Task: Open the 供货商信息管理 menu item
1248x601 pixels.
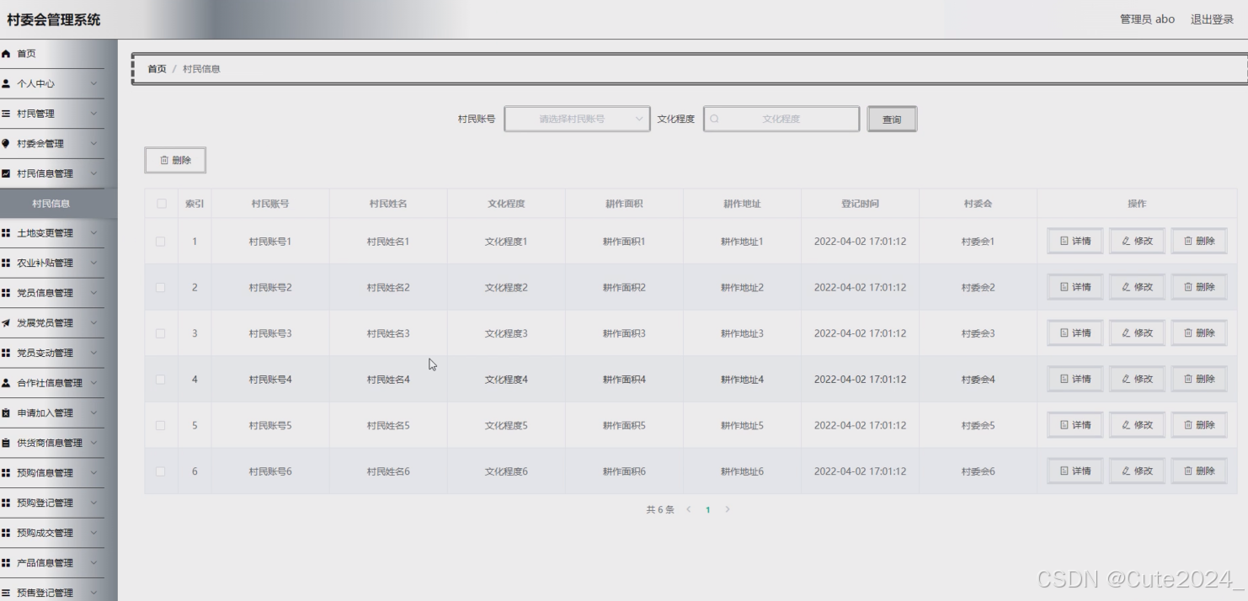Action: [x=52, y=443]
